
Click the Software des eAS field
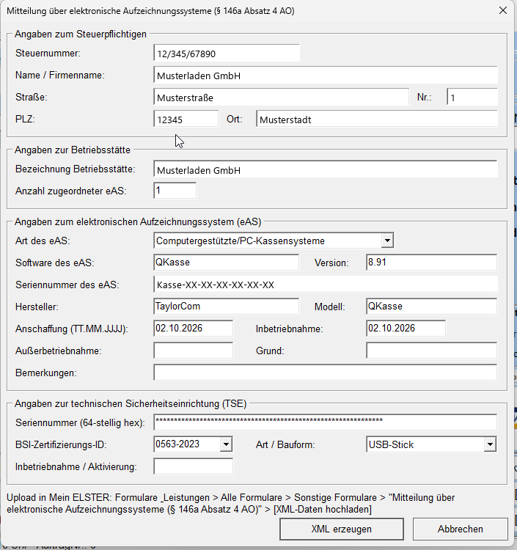pos(226,263)
